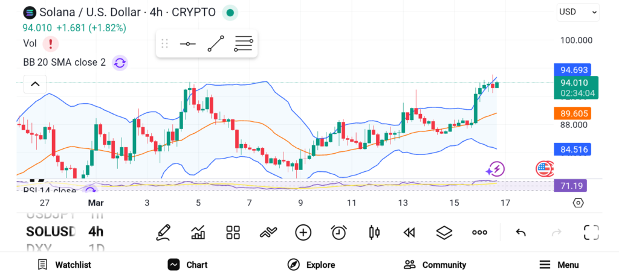The width and height of the screenshot is (619, 278).
Task: Open the Community tab
Action: click(x=435, y=265)
